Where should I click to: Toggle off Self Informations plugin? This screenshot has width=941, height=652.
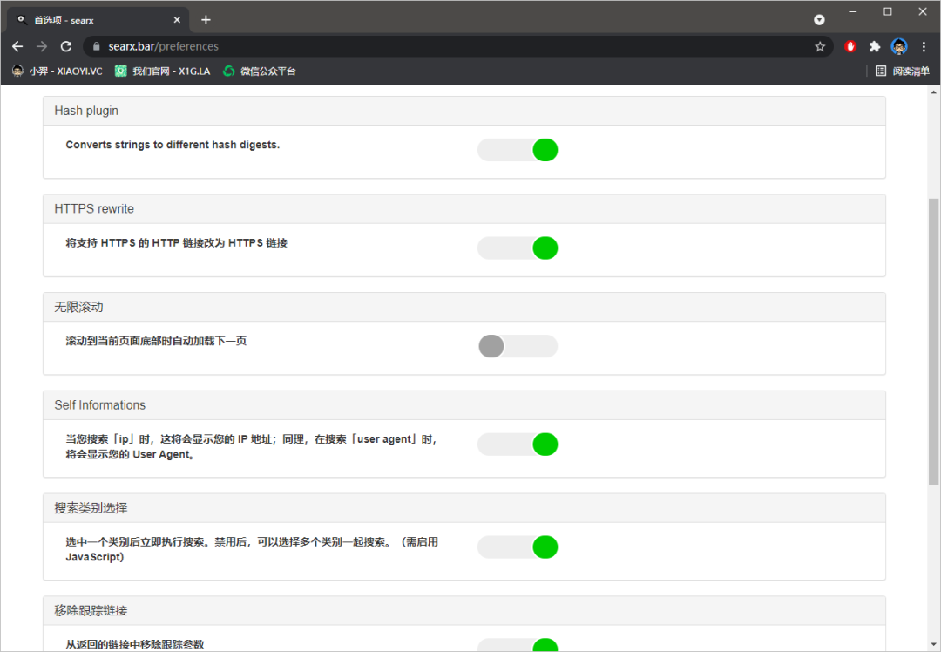point(518,445)
